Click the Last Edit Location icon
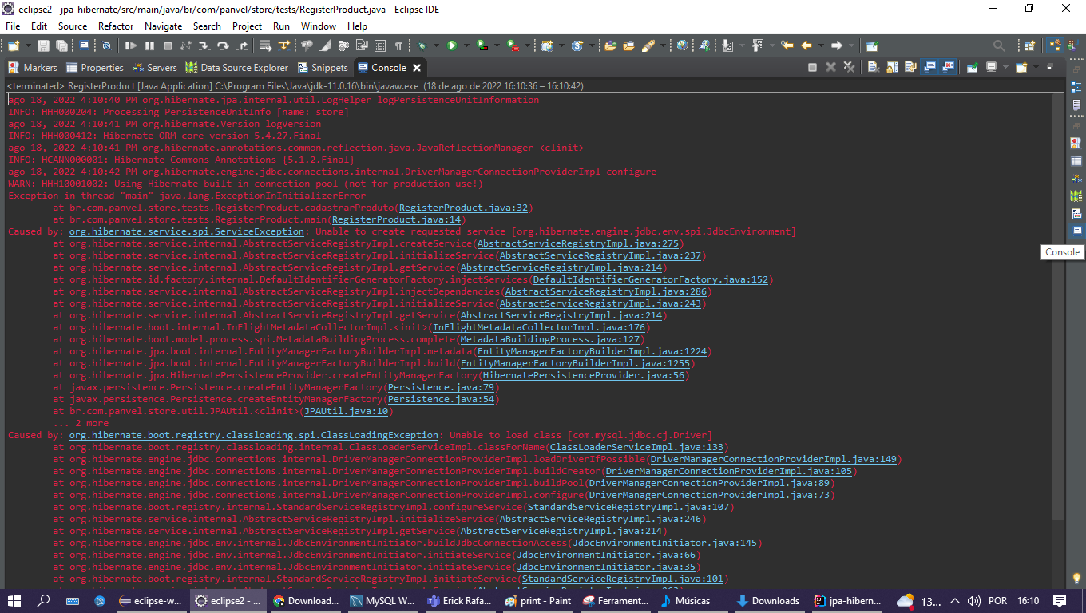The width and height of the screenshot is (1086, 613). pos(787,45)
